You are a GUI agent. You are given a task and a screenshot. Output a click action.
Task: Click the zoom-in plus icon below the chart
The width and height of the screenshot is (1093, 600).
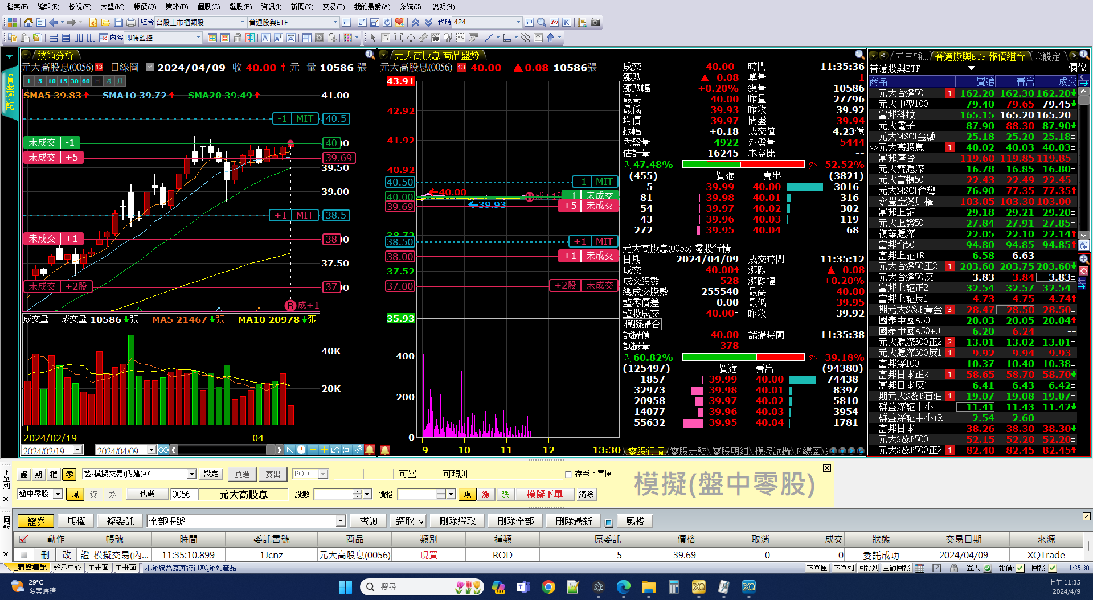[324, 450]
